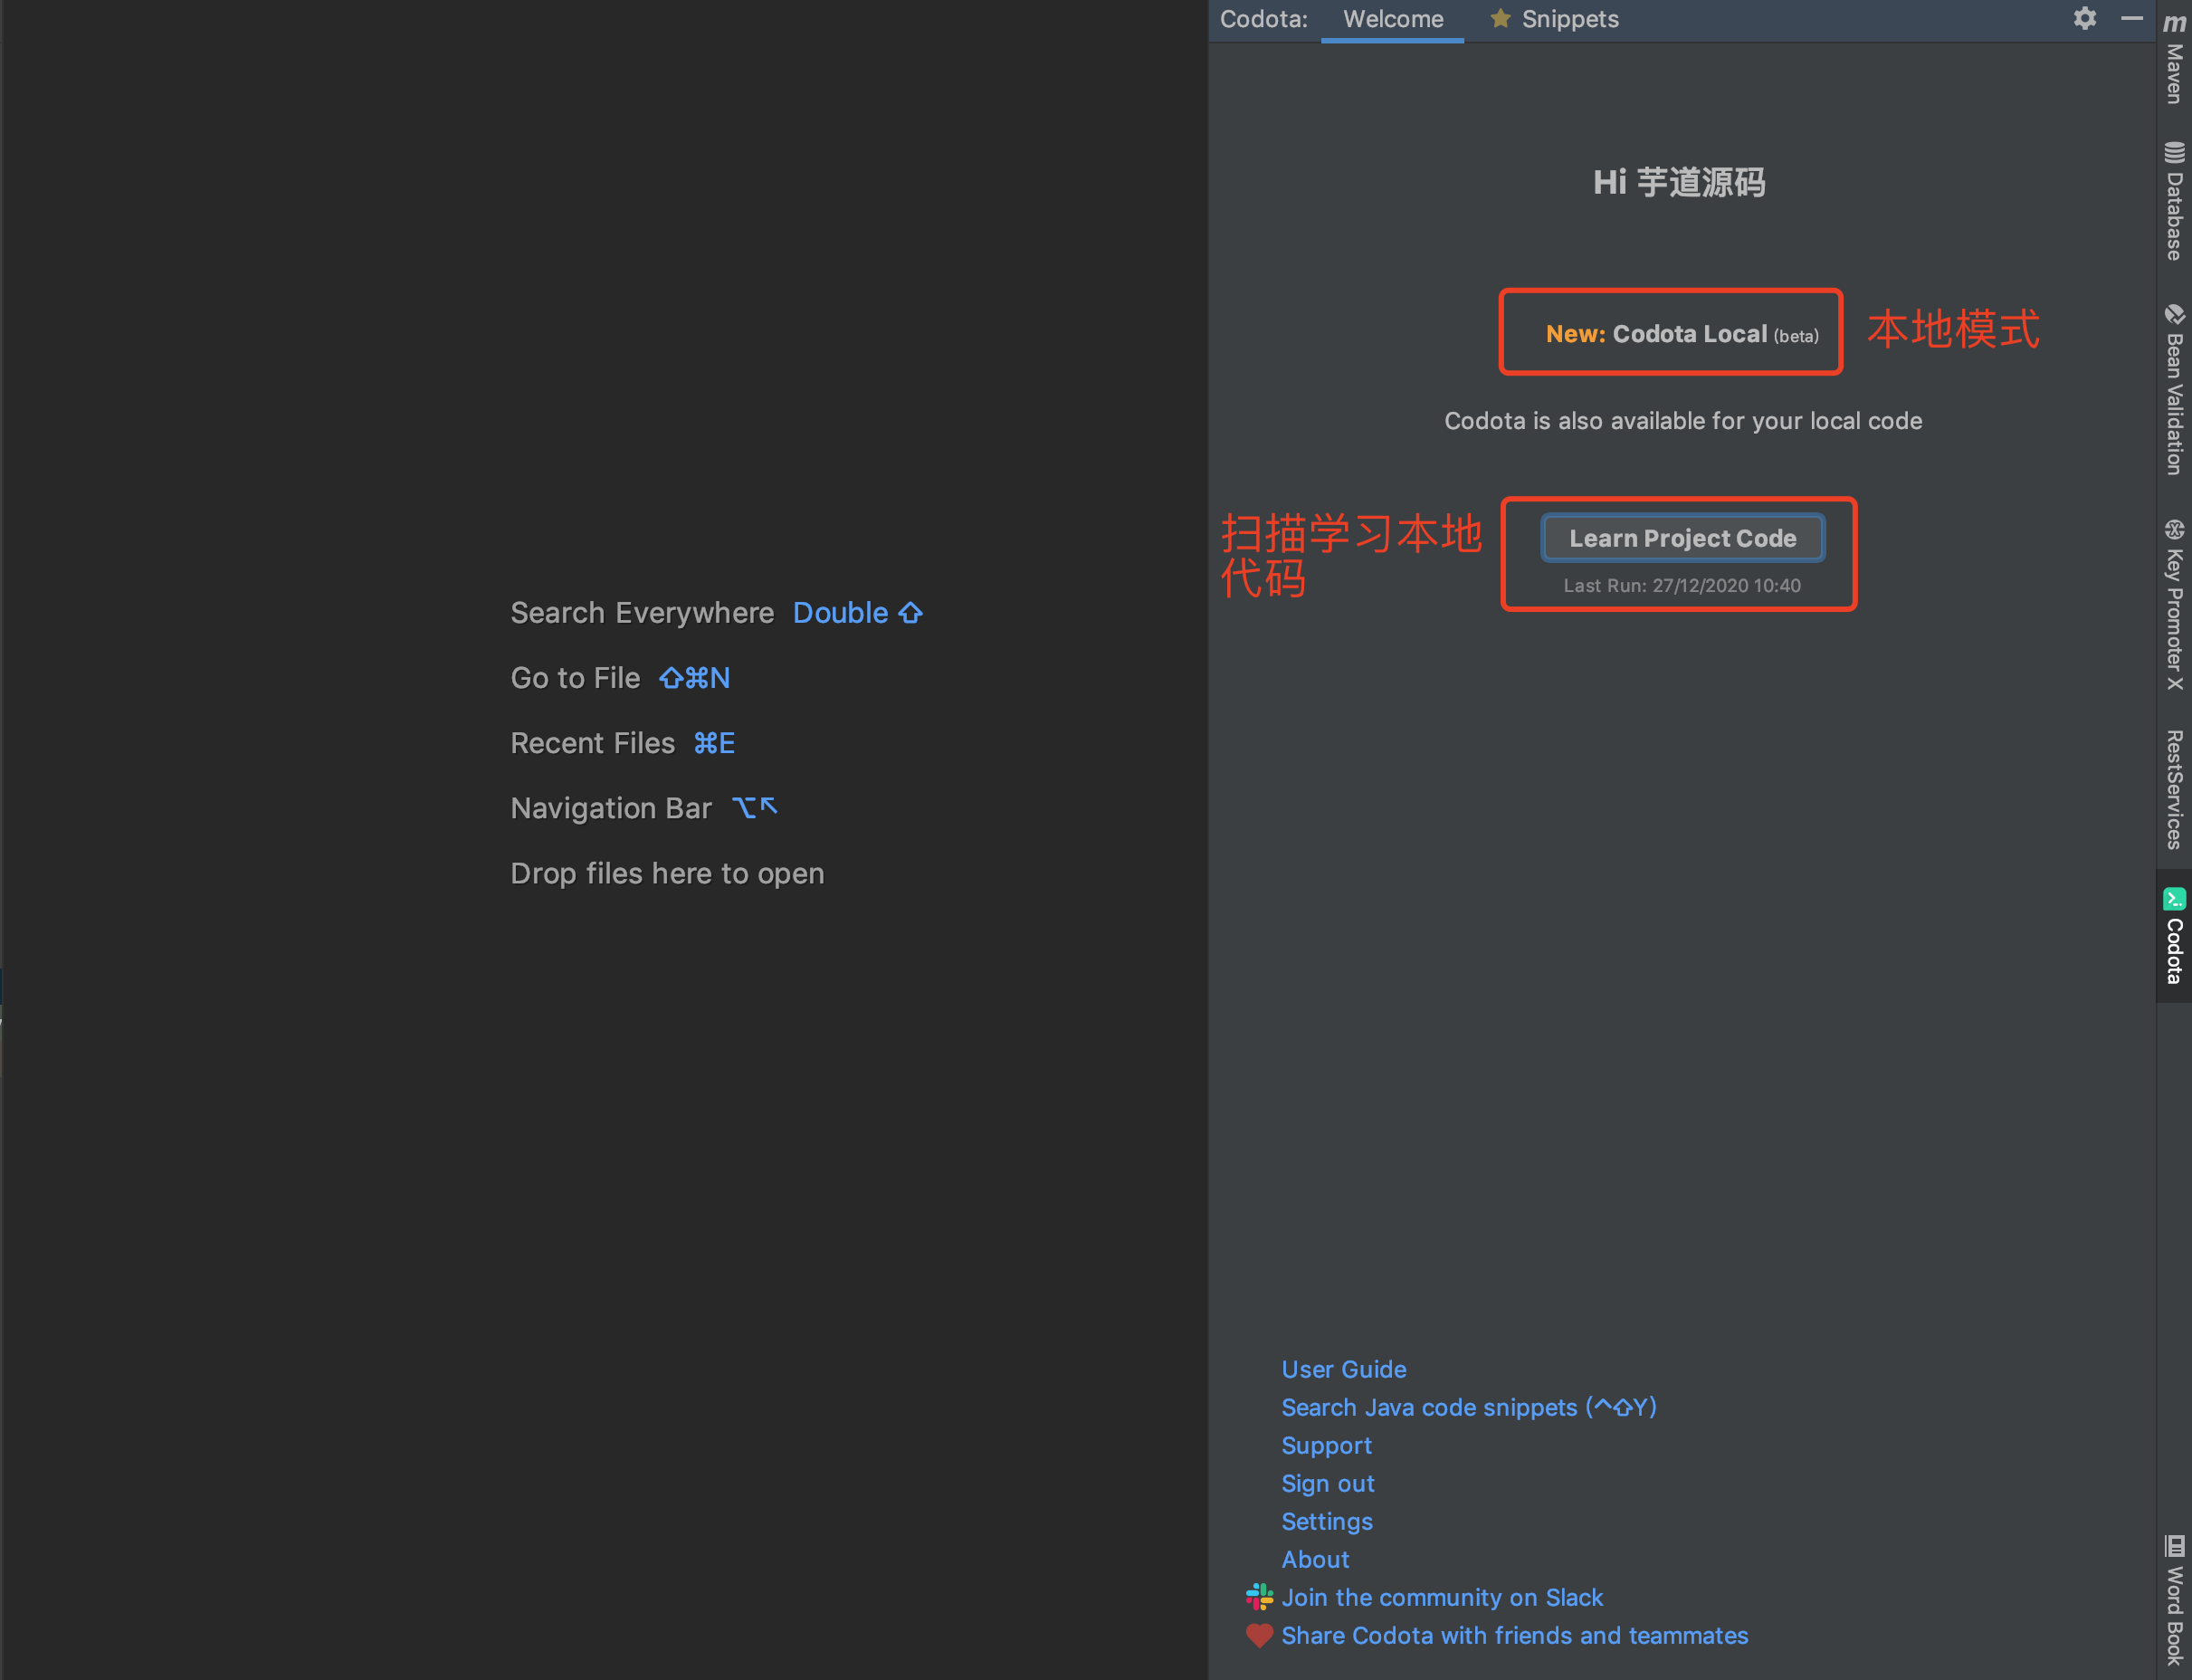Open the RestServices side panel
Screen dimensions: 2192x1680
[2174, 790]
